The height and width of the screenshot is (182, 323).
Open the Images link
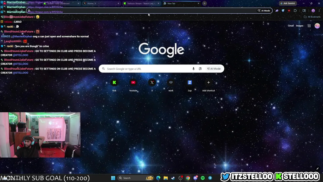300,26
